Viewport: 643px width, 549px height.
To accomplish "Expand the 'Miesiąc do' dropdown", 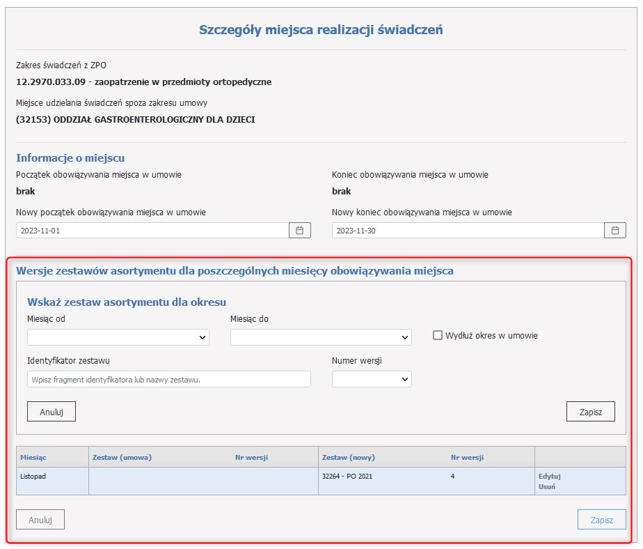I will point(321,337).
